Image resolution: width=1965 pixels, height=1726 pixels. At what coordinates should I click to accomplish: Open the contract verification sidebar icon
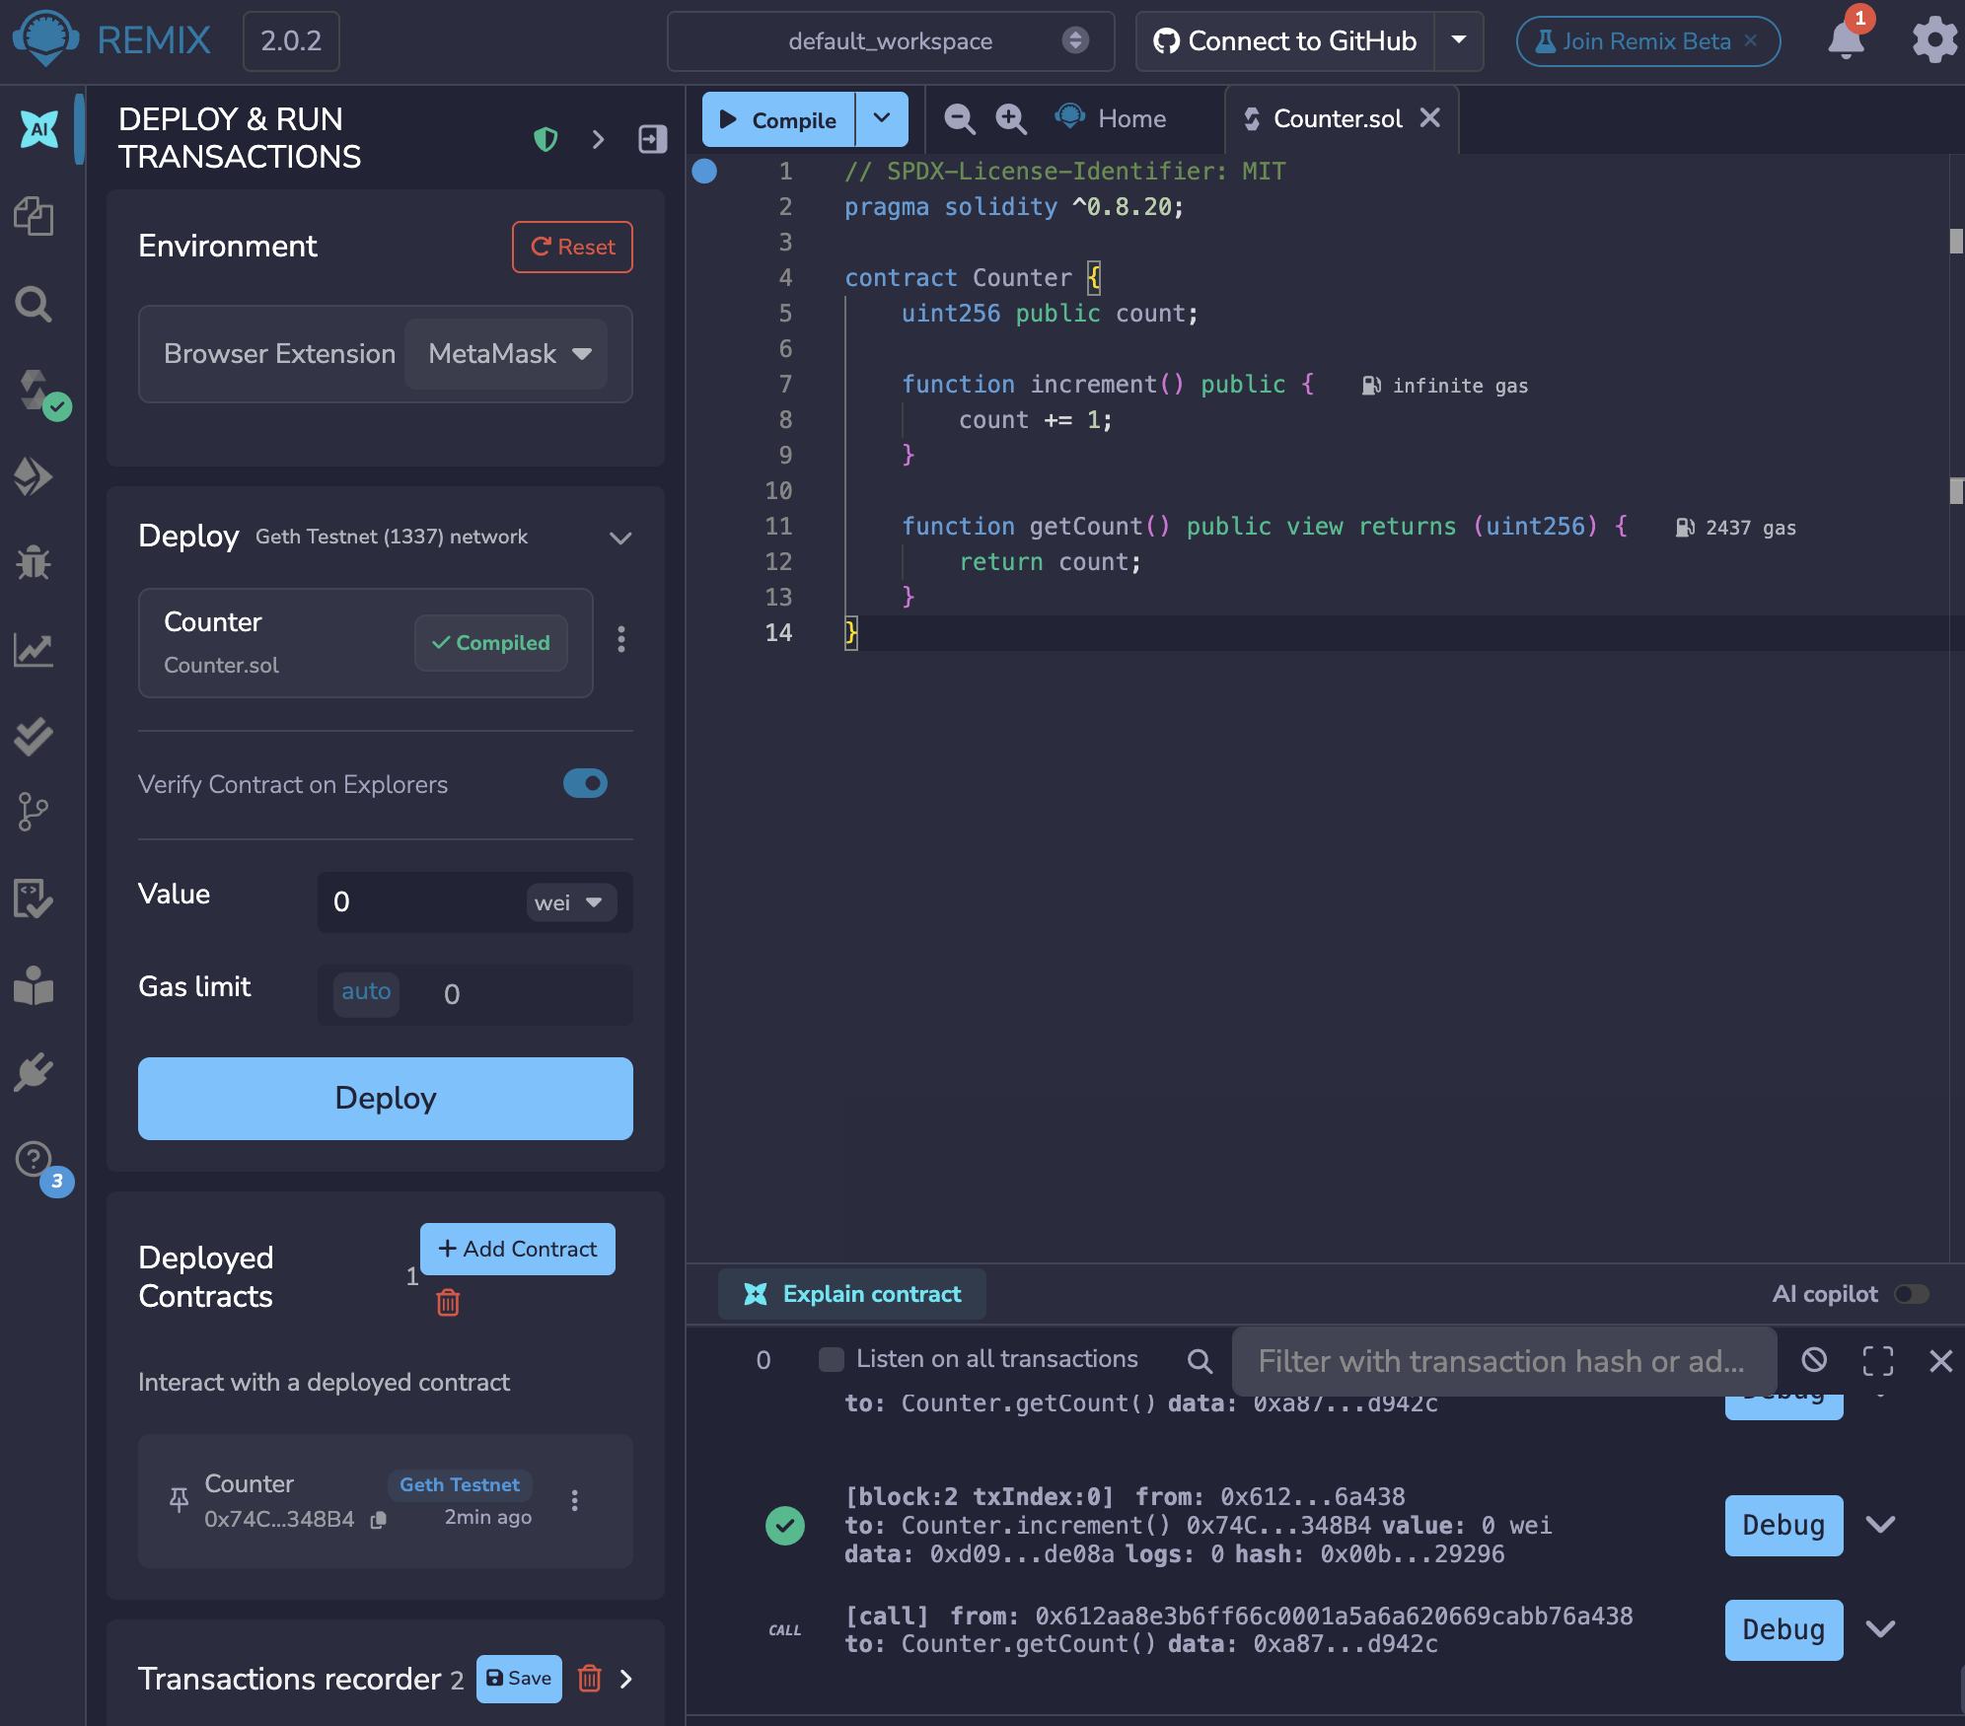[35, 899]
